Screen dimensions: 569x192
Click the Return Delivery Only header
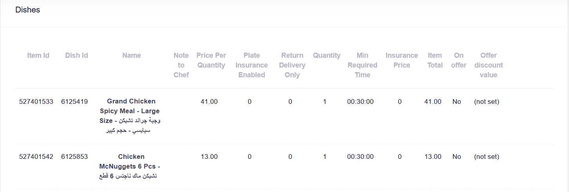click(x=292, y=65)
